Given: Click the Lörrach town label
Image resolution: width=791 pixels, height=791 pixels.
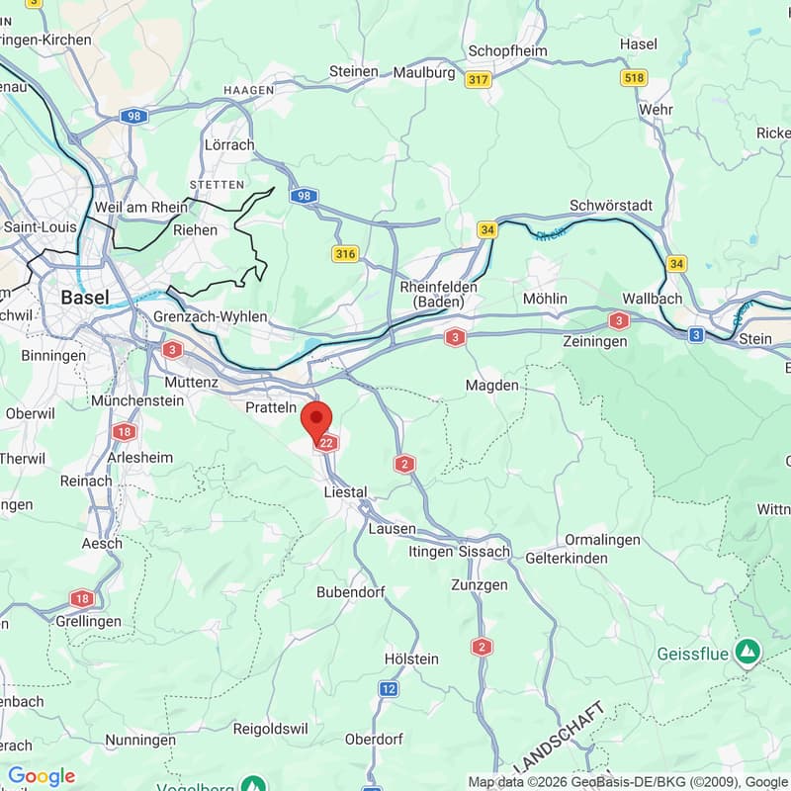Looking at the screenshot, I should pos(229,144).
